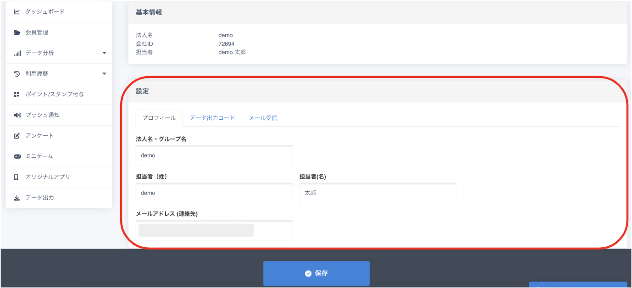The image size is (632, 288).
Task: Click the メールアドレス (連絡先) input field
Action: pos(214,230)
